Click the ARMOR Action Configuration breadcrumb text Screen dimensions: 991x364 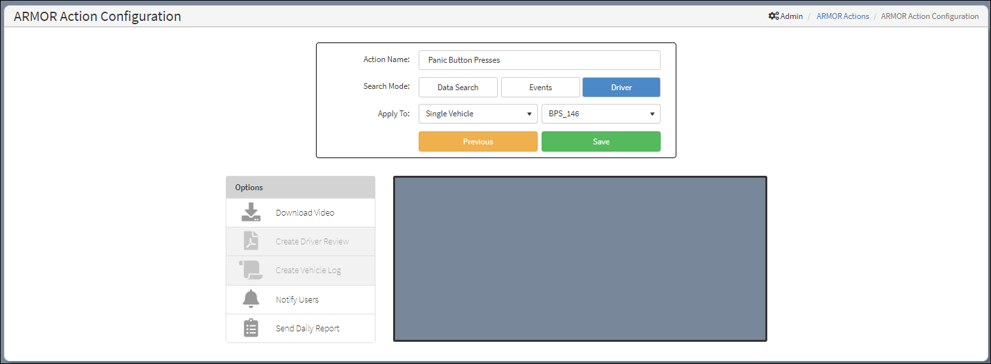(930, 16)
